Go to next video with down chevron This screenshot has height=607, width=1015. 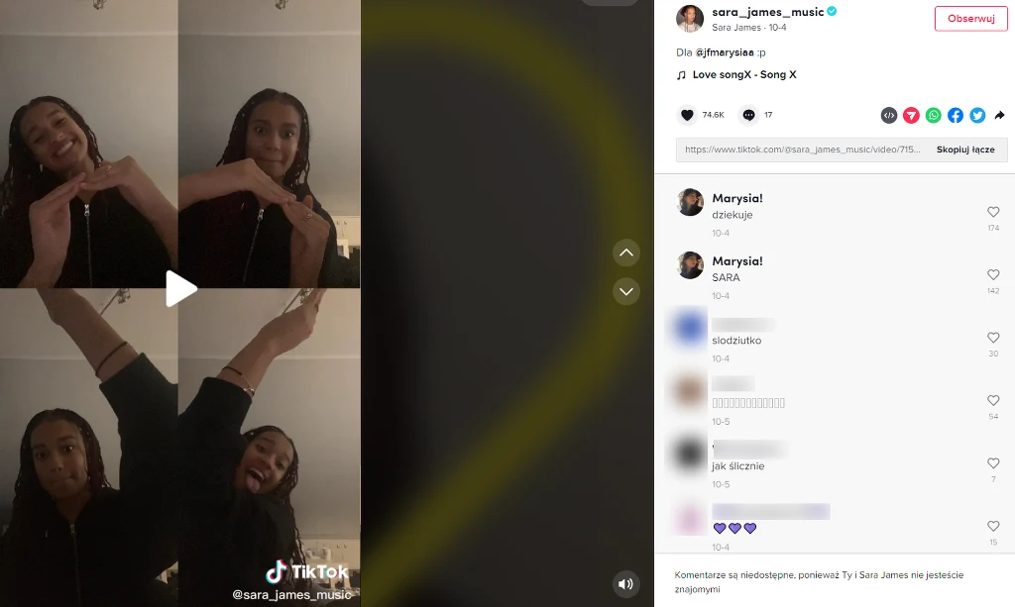(x=626, y=291)
